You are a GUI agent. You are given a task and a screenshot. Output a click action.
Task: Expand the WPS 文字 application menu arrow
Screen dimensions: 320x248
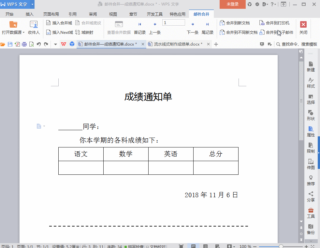pos(32,4)
